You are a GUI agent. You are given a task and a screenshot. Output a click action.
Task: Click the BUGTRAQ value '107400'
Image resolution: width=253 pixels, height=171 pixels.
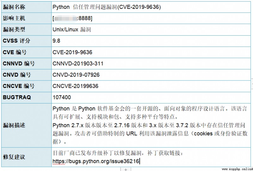pyautogui.click(x=62, y=97)
